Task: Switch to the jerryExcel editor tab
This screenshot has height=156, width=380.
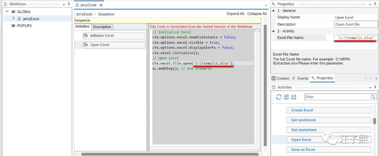Action: (x=88, y=5)
